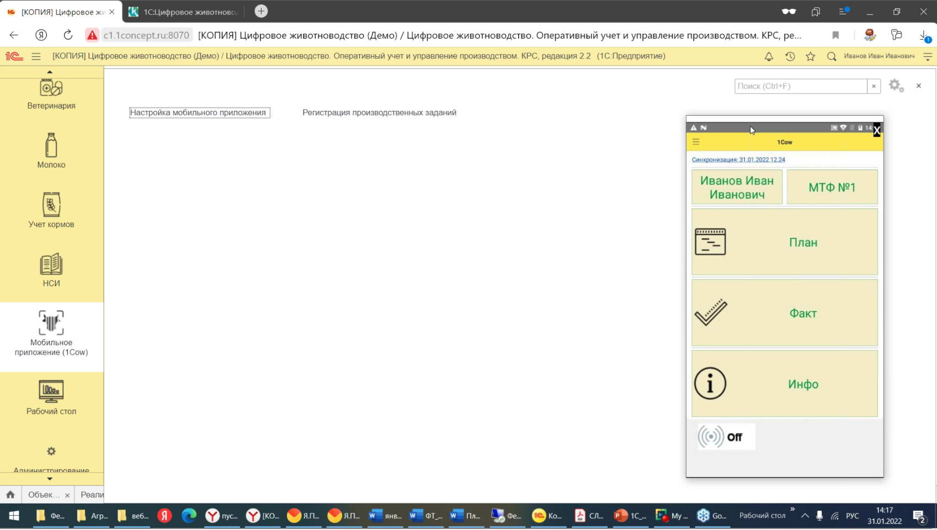This screenshot has height=530, width=937.
Task: Go back in browser
Action: pyautogui.click(x=14, y=35)
